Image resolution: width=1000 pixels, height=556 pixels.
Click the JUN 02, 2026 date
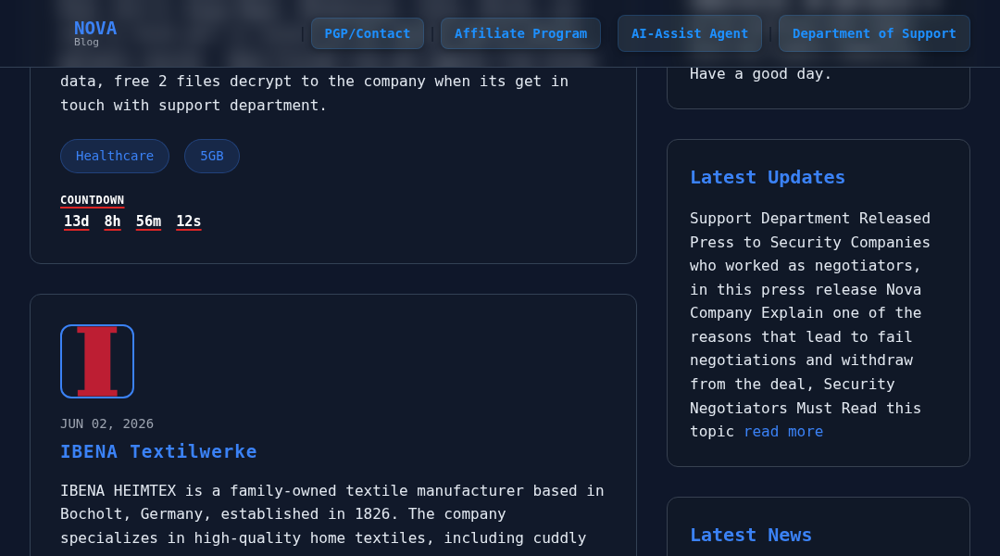pyautogui.click(x=106, y=423)
